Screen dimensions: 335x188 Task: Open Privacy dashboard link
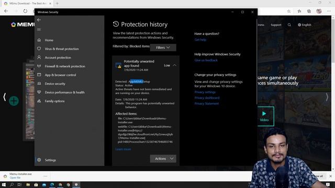[207, 98]
